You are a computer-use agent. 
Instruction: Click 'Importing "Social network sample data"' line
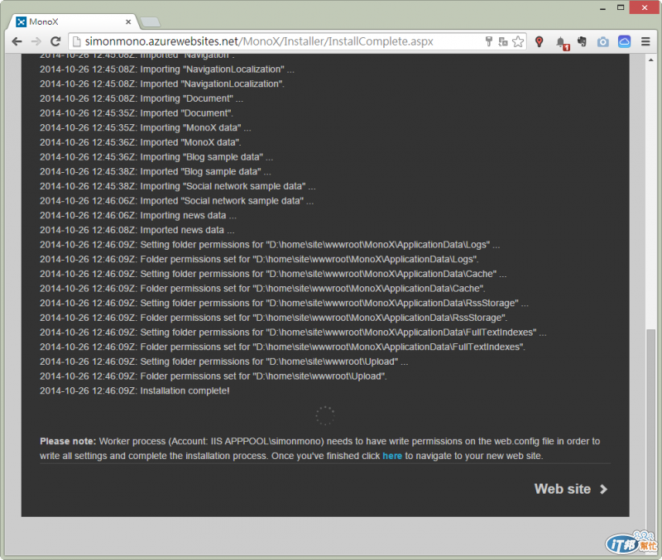178,186
